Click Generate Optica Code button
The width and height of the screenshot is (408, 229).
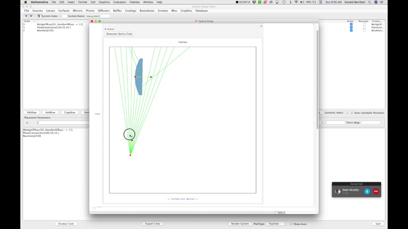coord(119,34)
